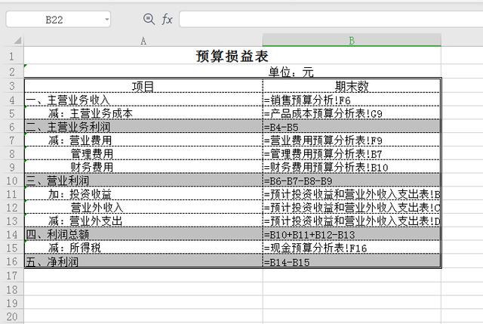Select row 13 formula cell for 营业外支出
Screen dimensions: 483x324
tap(352, 221)
